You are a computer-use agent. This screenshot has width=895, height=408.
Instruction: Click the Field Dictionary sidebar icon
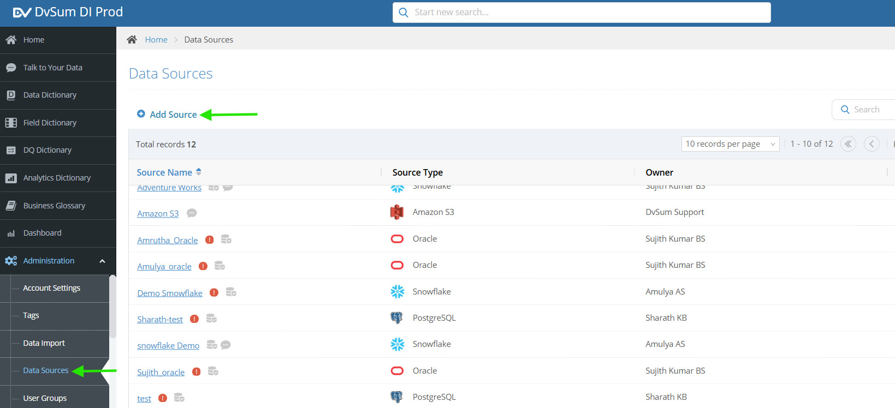pyautogui.click(x=11, y=123)
